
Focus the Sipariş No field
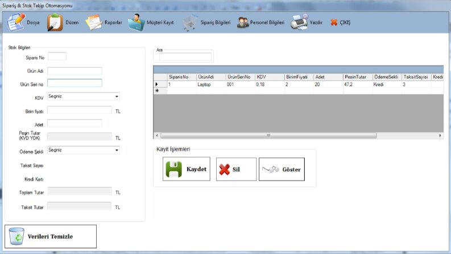coord(57,56)
